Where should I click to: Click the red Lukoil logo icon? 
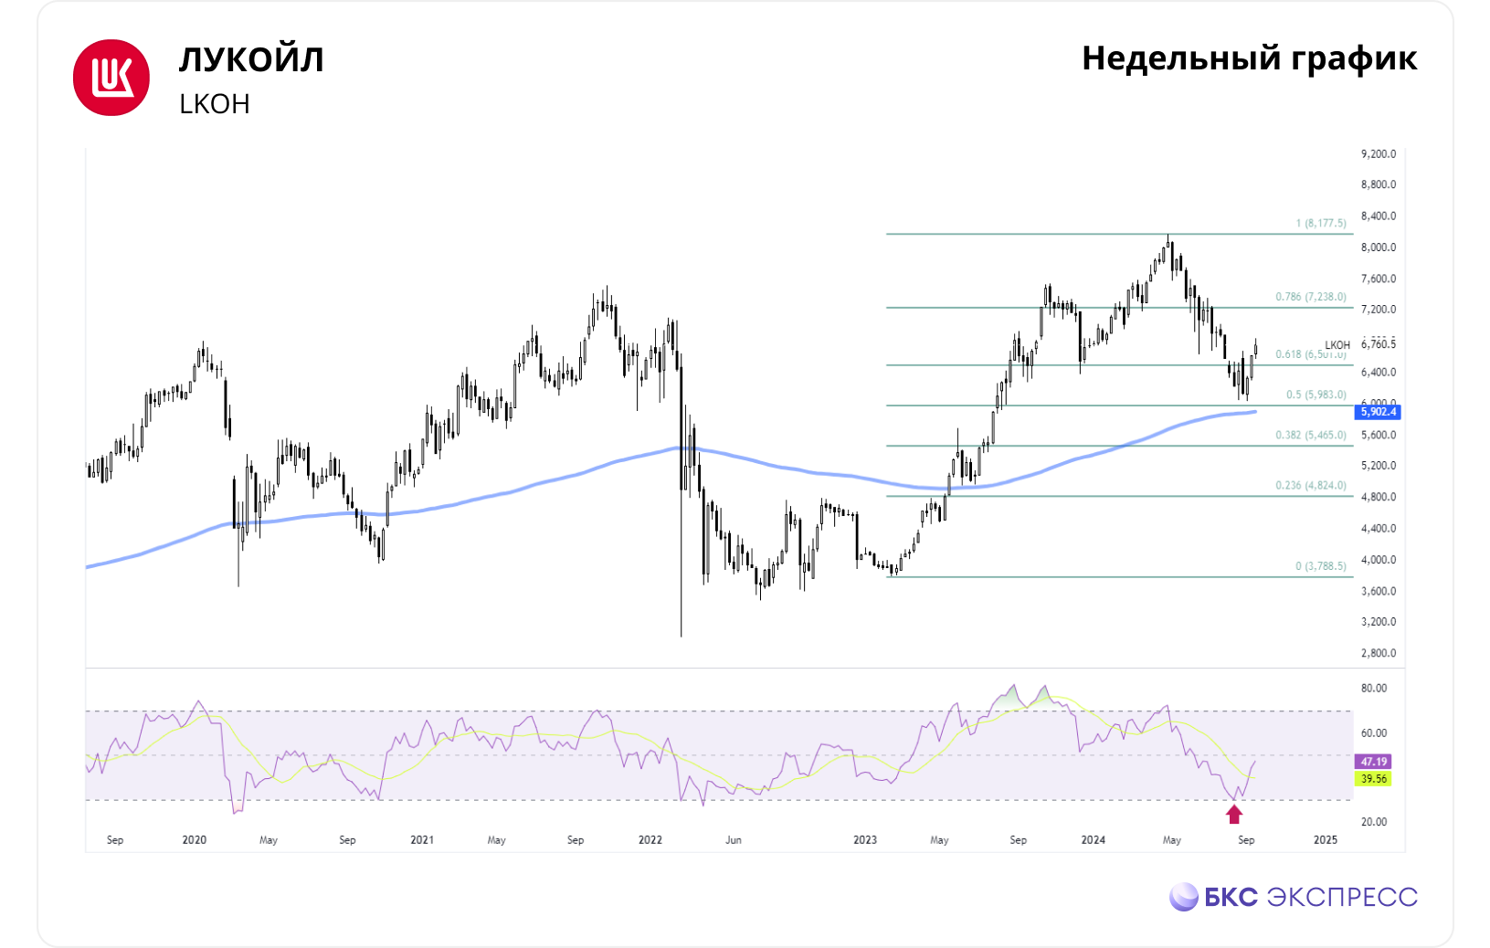[111, 78]
